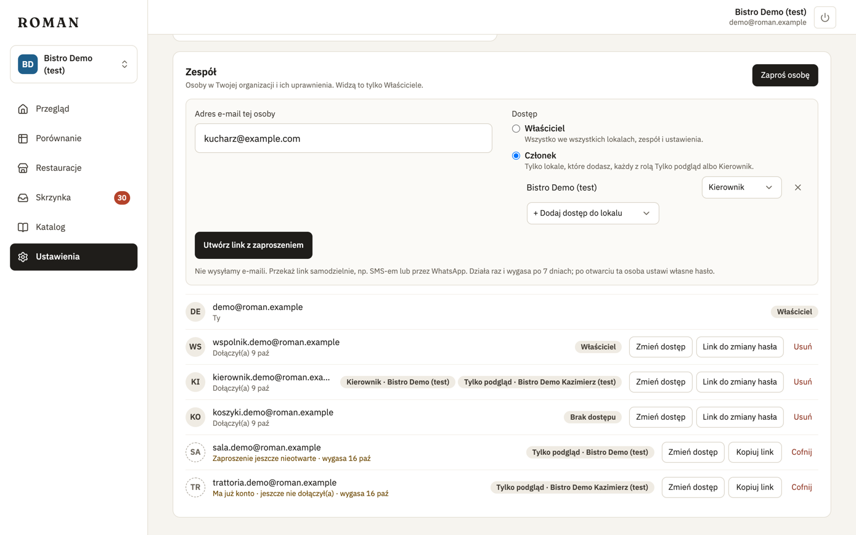The width and height of the screenshot is (856, 535).
Task: Click the ROMAN logo
Action: [49, 23]
